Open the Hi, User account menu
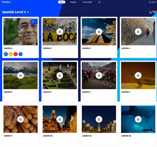This screenshot has width=157, height=147. click(x=153, y=2)
